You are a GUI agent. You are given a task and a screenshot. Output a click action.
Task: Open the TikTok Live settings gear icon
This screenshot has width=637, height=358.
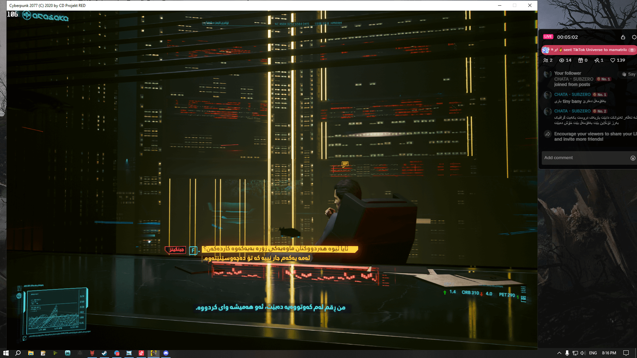tap(635, 37)
